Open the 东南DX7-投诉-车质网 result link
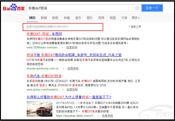Viewport: 175px width, 121px height. click(44, 34)
